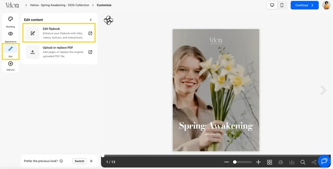333x169 pixels.
Task: Click the upload arrow icon
Action: click(32, 52)
